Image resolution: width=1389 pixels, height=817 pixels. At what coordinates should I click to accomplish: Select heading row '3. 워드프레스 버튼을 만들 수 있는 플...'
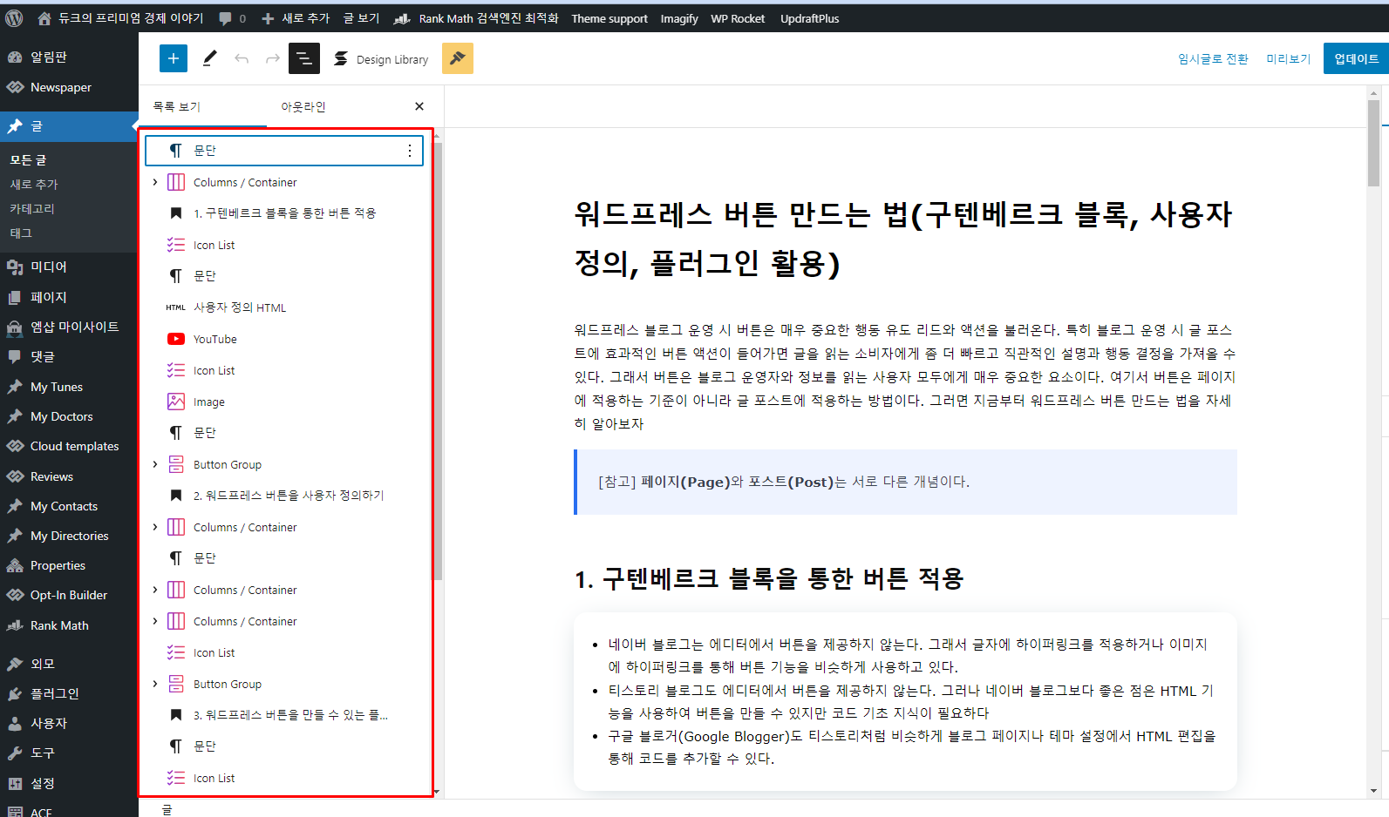coord(284,715)
